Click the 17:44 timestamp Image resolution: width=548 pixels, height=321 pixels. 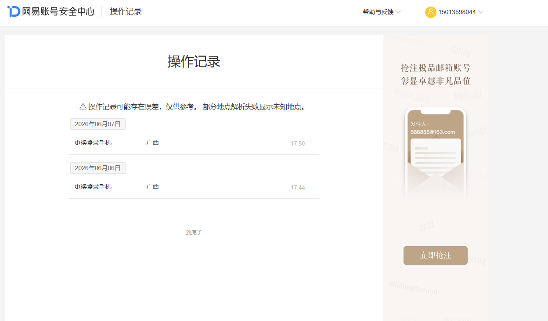tap(298, 188)
